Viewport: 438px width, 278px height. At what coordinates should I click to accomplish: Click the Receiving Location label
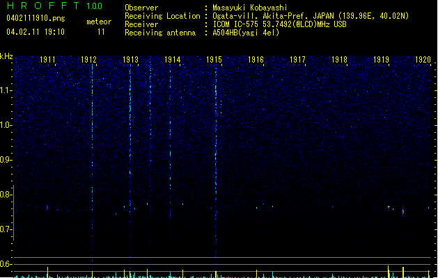tap(162, 16)
